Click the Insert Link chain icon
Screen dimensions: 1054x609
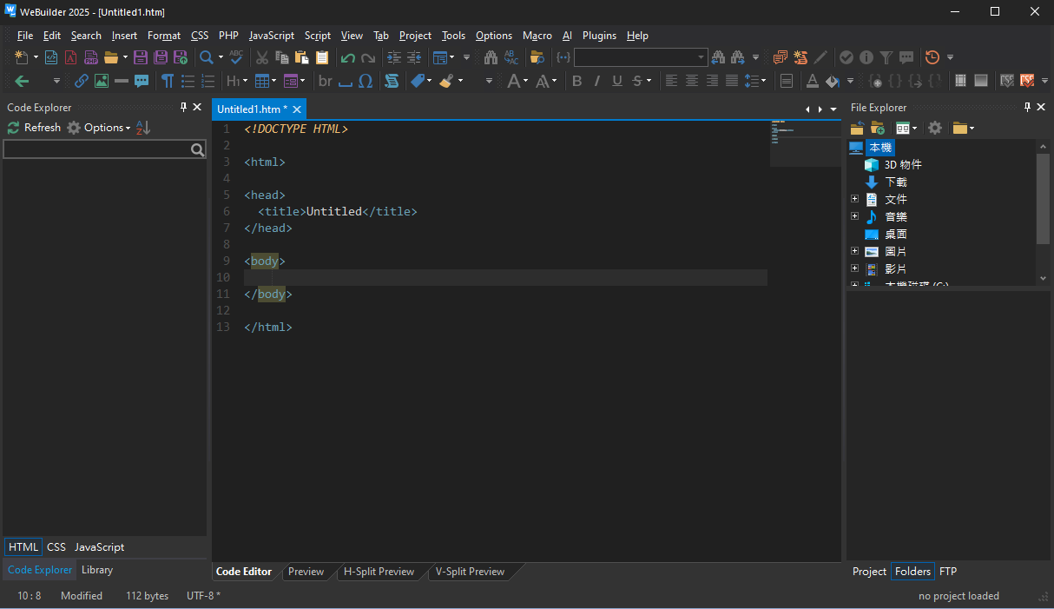point(81,81)
